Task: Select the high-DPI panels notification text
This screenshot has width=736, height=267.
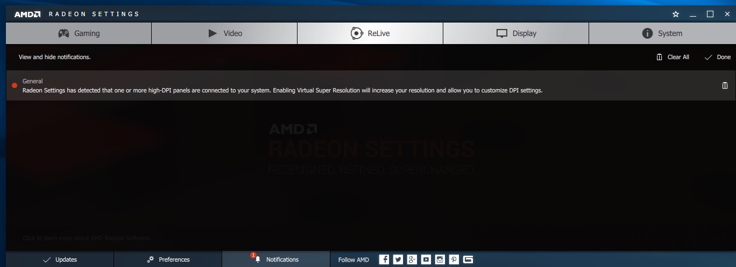Action: click(x=282, y=90)
